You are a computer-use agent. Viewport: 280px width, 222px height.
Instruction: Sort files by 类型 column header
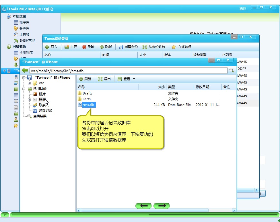point(180,87)
